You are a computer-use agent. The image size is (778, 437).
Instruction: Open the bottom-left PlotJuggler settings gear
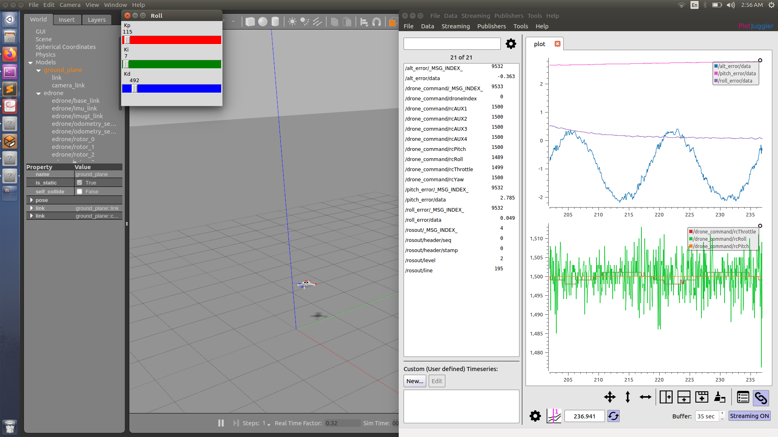535,416
